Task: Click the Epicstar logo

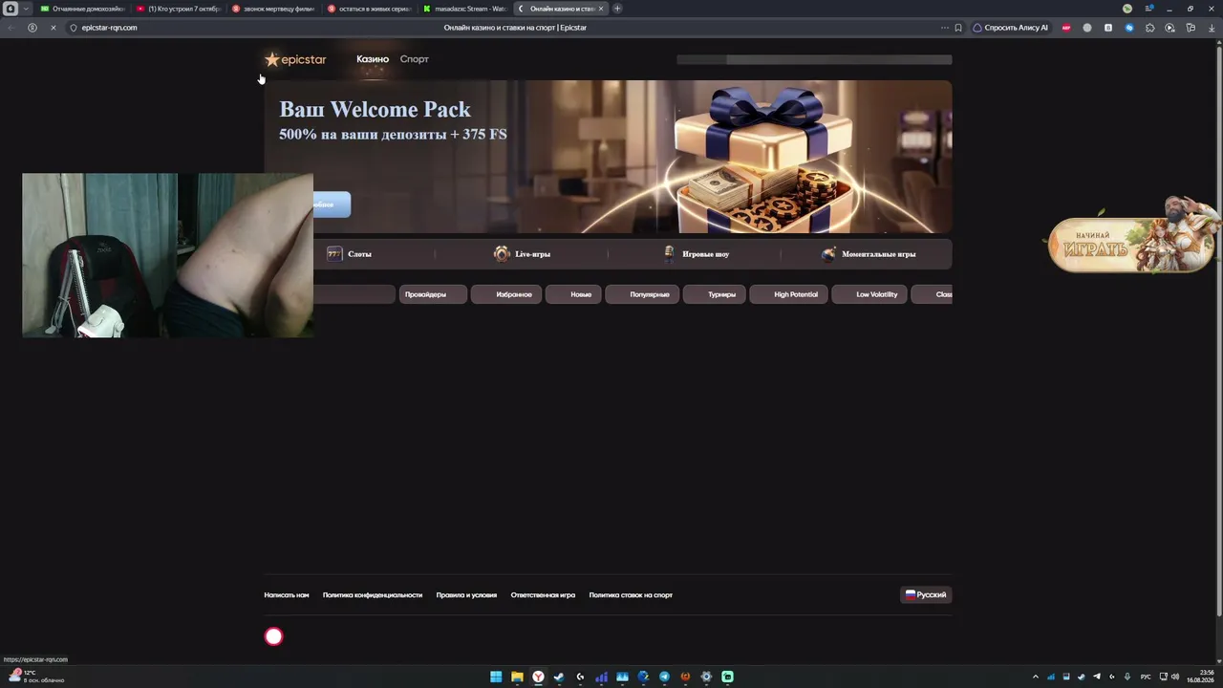Action: (x=295, y=59)
